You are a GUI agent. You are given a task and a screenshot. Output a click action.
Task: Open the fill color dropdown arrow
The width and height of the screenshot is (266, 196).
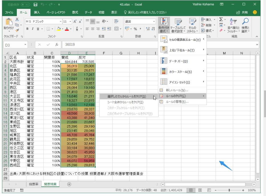tap(63, 29)
